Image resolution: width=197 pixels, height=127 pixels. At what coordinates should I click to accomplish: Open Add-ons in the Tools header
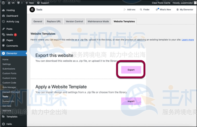(x=131, y=9)
